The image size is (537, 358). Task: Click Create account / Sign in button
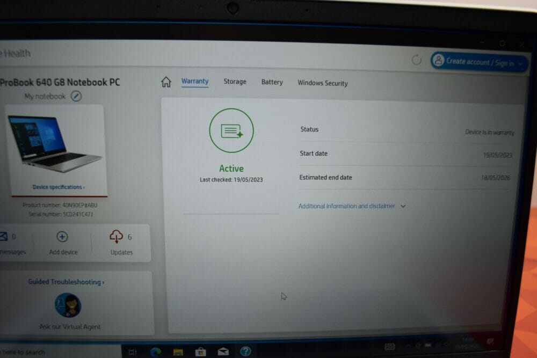(479, 62)
